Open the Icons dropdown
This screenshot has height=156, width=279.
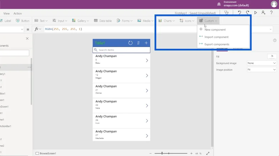click(187, 21)
